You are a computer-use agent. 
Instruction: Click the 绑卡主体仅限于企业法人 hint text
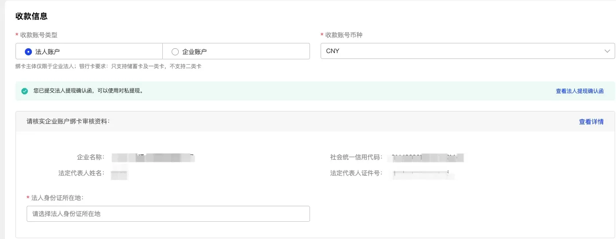[x=108, y=66]
